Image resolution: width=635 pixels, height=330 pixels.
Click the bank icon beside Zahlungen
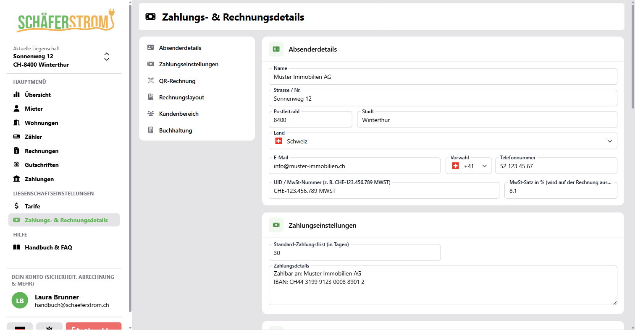17,179
